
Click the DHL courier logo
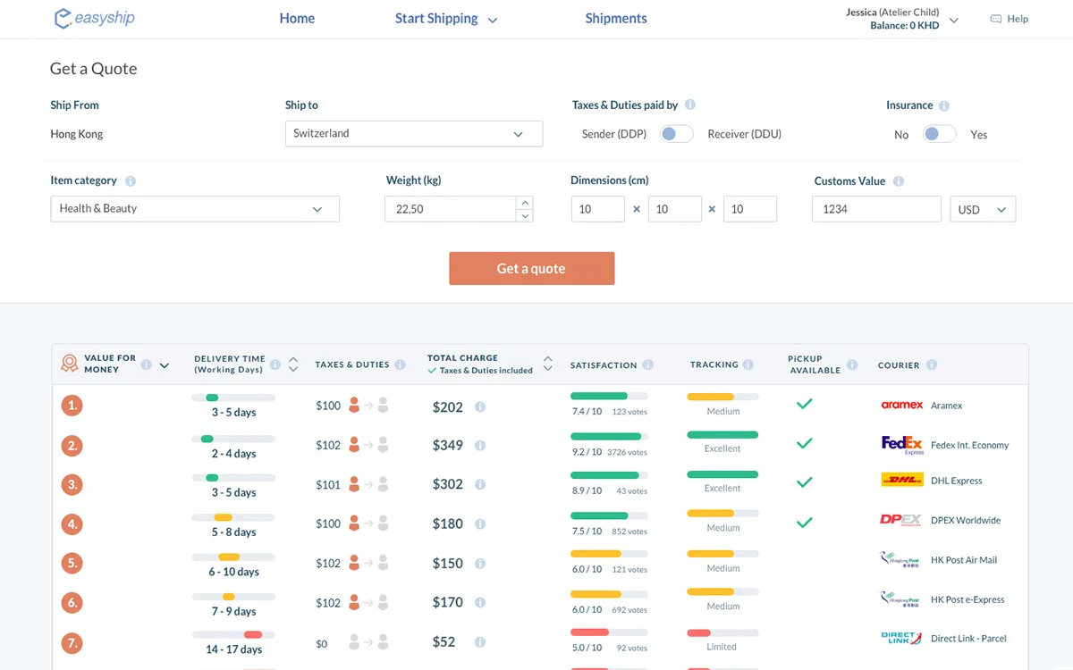point(901,480)
